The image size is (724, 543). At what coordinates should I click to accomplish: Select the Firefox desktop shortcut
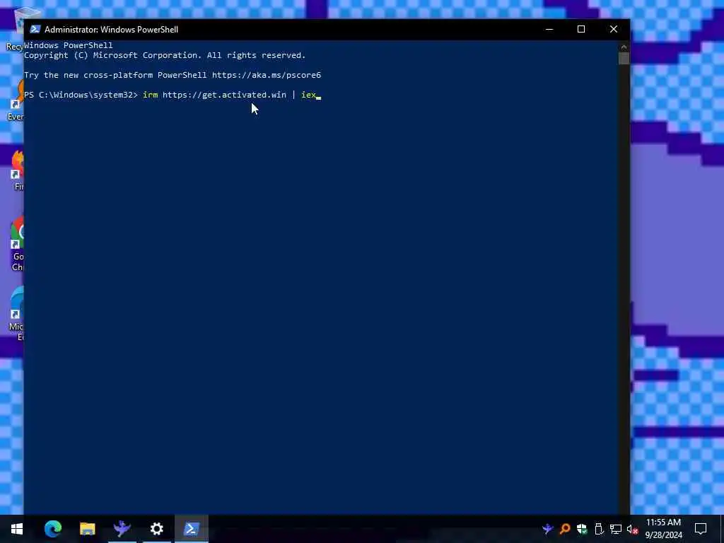coord(17,170)
